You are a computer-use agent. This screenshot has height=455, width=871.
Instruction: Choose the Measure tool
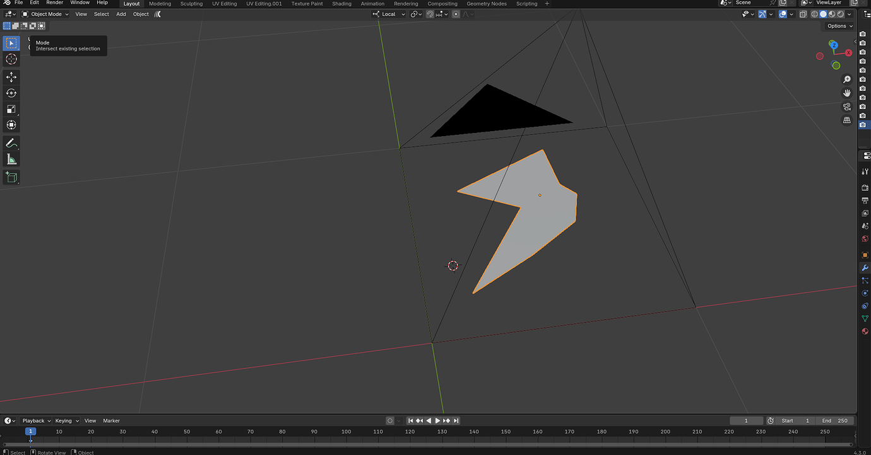[x=11, y=159]
